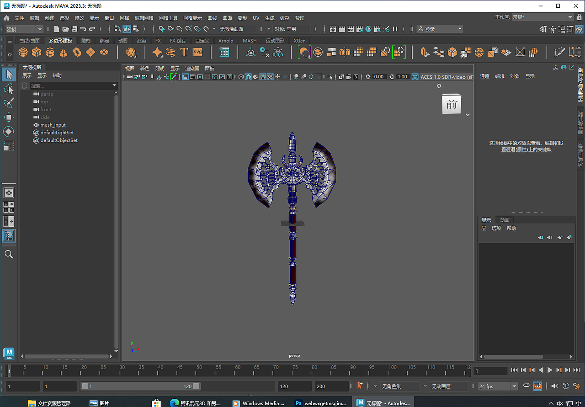This screenshot has width=585, height=407.
Task: Create a polygon cube from the shelf
Action: [37, 52]
